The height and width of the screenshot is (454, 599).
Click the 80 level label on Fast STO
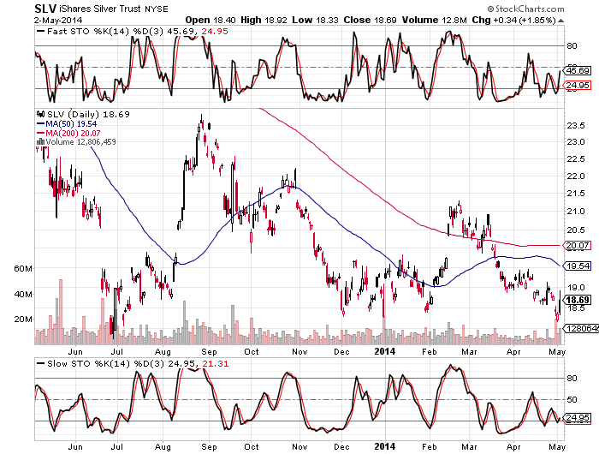tap(572, 46)
